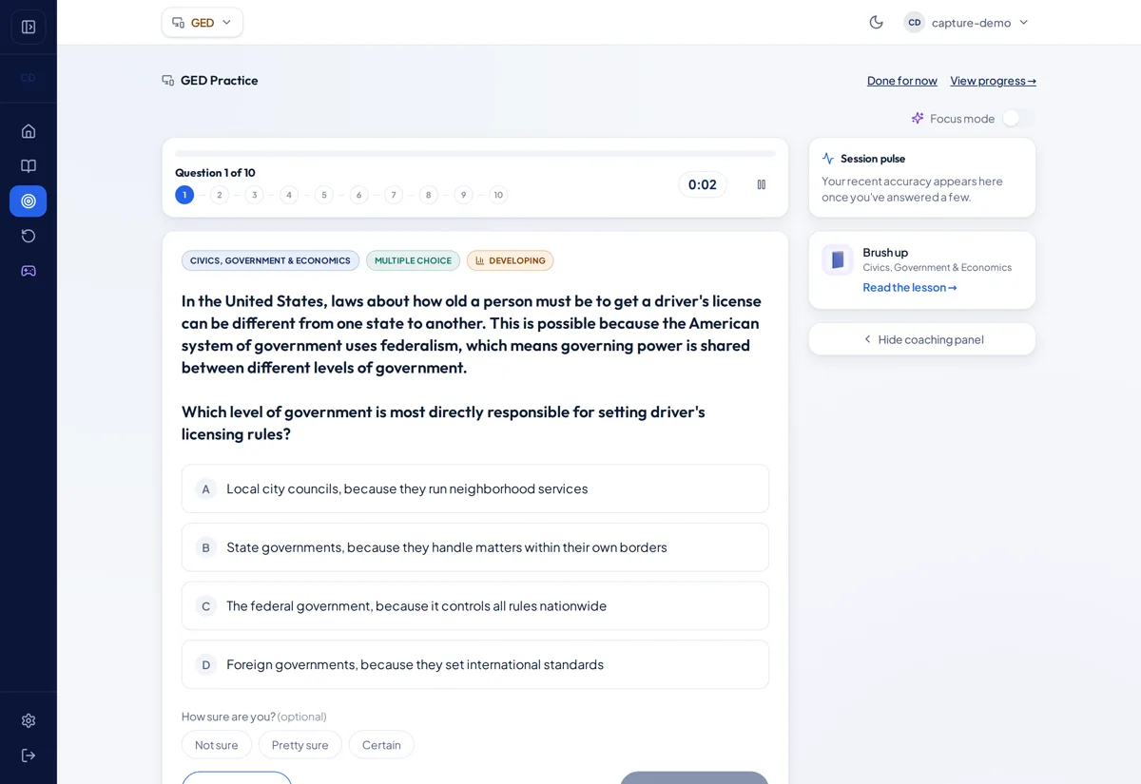
Task: Click the Brush up lesson book icon
Action: 838,259
